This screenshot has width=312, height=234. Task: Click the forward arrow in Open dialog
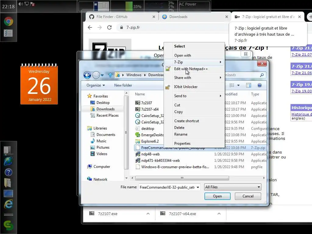point(96,75)
